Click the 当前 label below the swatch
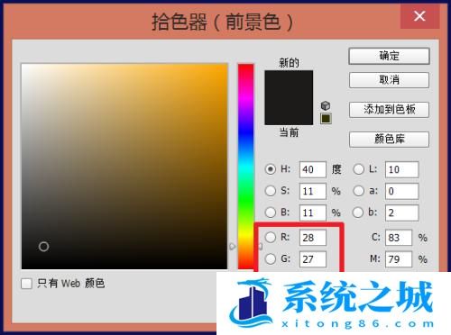The width and height of the screenshot is (451, 335). pyautogui.click(x=289, y=132)
